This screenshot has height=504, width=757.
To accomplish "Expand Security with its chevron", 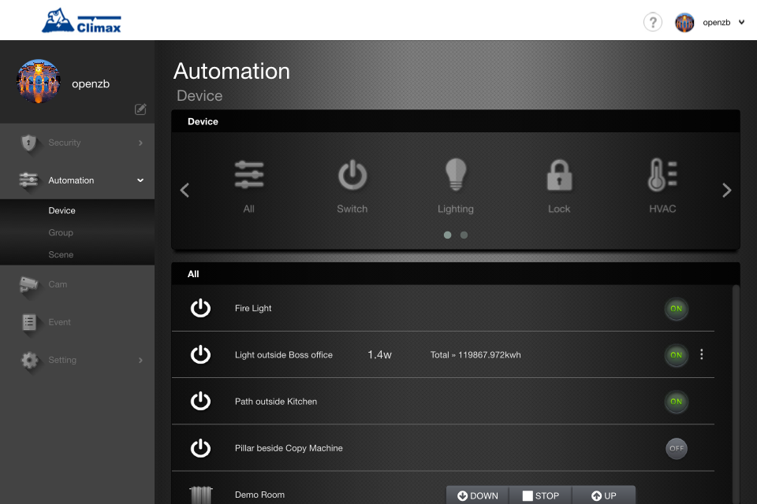I will pyautogui.click(x=140, y=143).
